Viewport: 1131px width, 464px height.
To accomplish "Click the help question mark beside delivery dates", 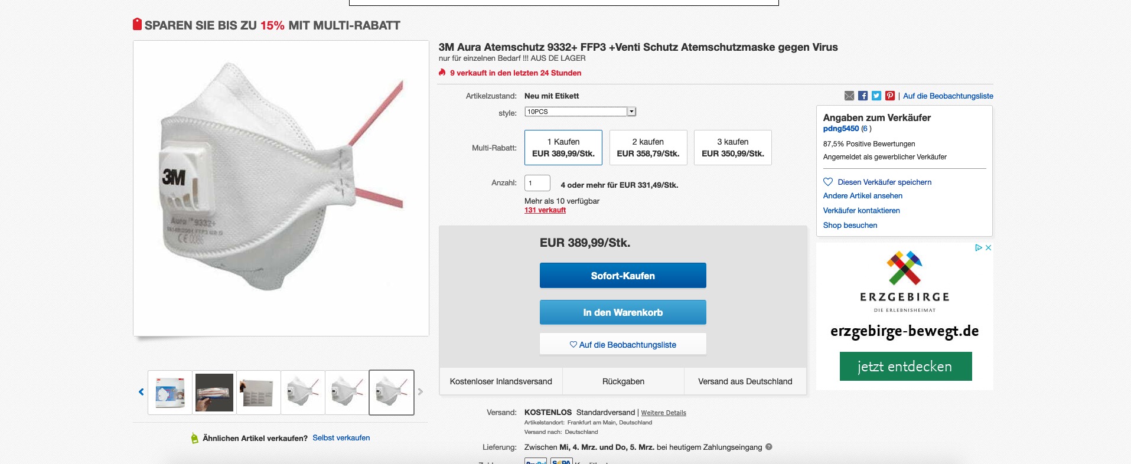I will coord(769,447).
